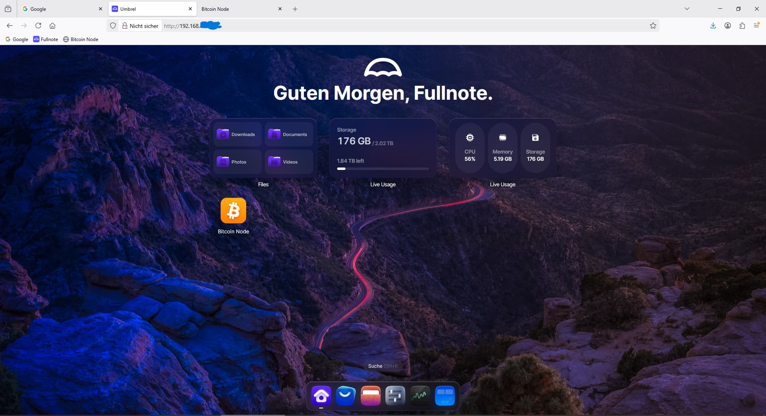Viewport: 766px width, 416px height.
Task: Click the Suche search button
Action: coord(383,366)
